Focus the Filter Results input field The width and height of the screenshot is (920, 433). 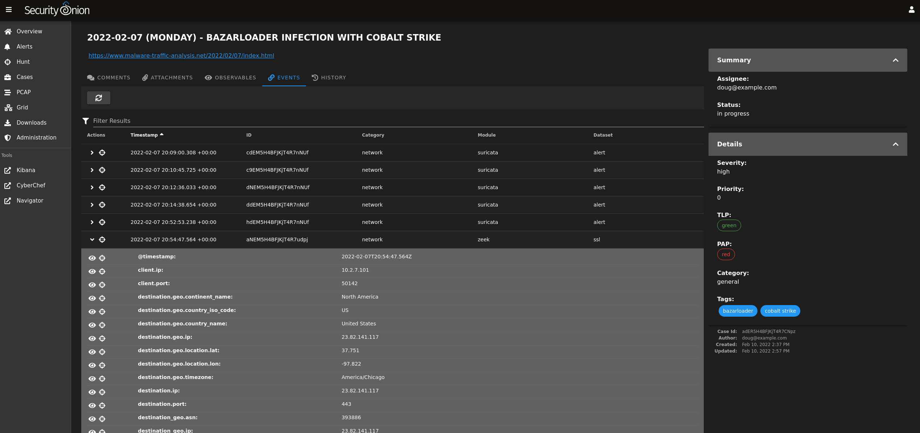398,121
